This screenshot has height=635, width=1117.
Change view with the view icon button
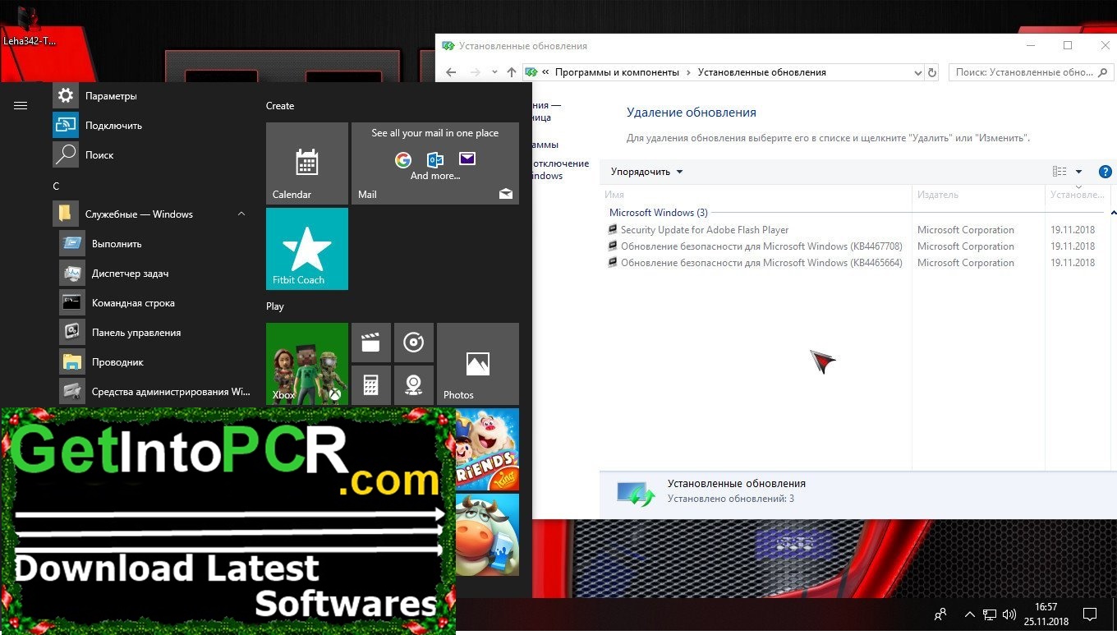pyautogui.click(x=1060, y=172)
